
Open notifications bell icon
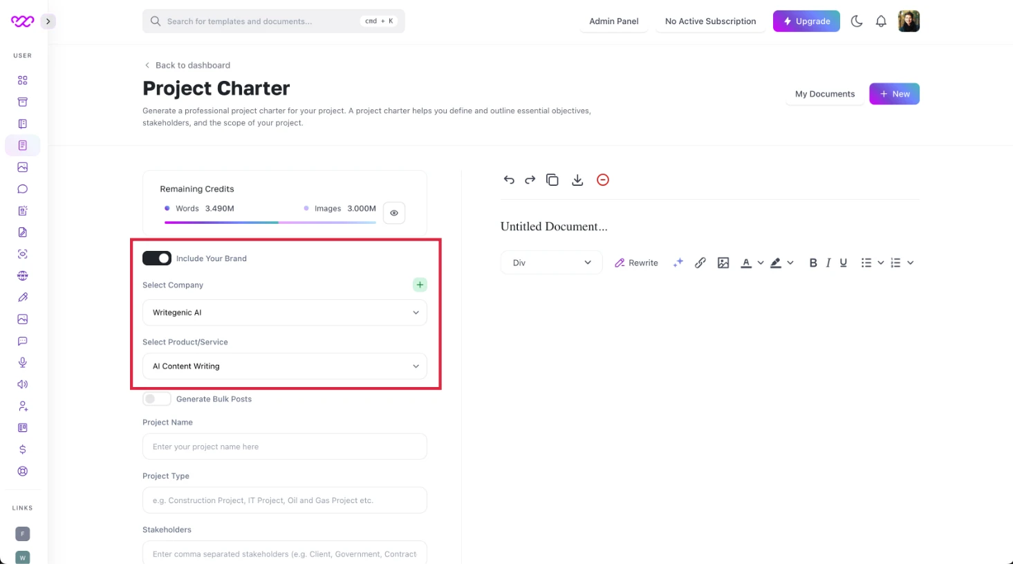click(881, 21)
